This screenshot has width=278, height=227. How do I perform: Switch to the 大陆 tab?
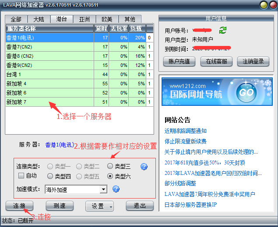pyautogui.click(x=39, y=19)
